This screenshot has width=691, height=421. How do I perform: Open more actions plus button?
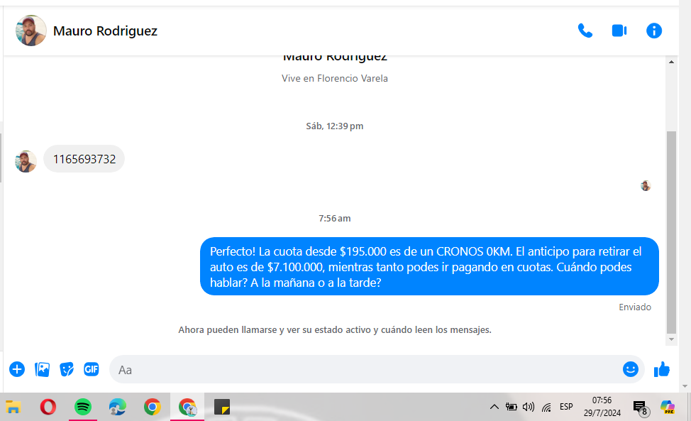point(17,369)
